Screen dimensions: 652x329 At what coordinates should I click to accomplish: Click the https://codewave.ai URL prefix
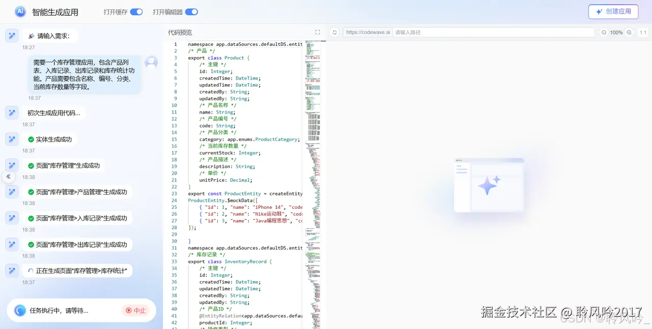point(368,32)
